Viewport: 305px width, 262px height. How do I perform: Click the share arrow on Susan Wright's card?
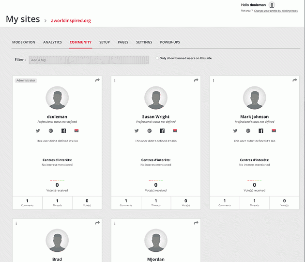click(196, 80)
